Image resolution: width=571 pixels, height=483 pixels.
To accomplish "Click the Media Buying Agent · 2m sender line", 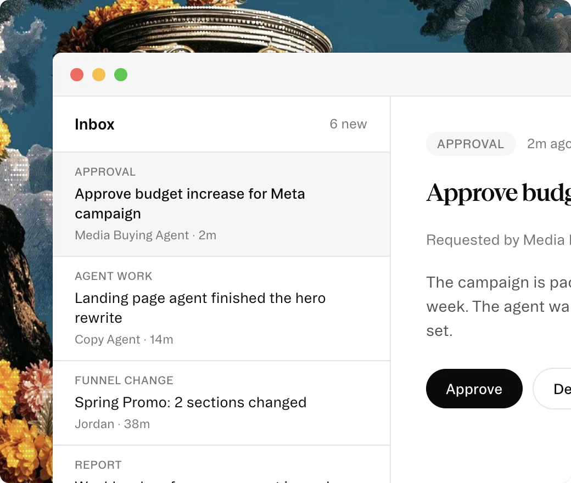I will (x=145, y=235).
